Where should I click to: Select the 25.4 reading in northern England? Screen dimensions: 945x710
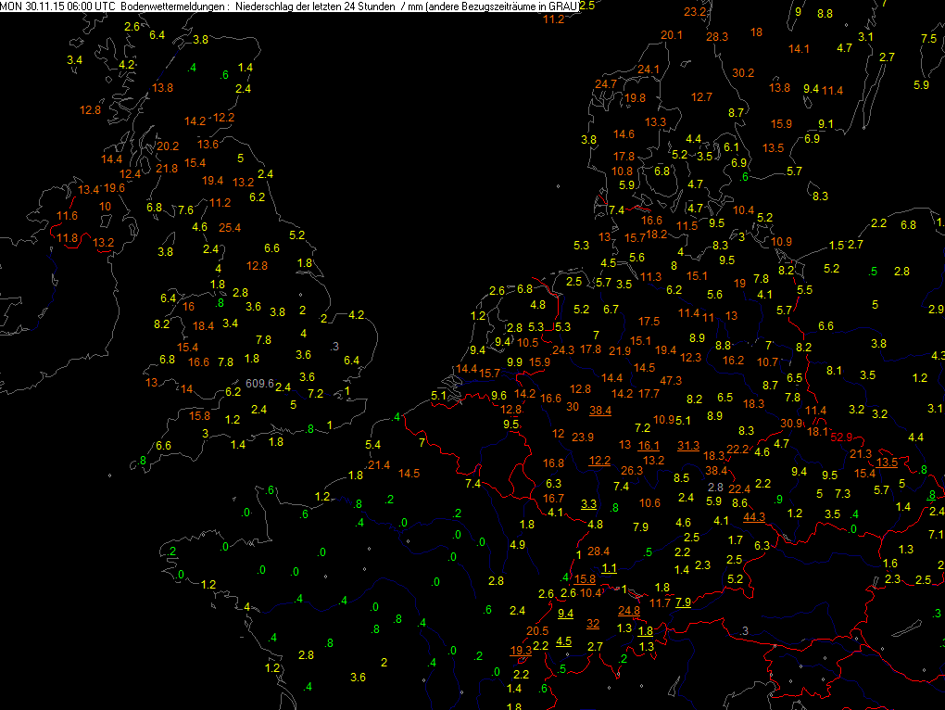tap(230, 227)
